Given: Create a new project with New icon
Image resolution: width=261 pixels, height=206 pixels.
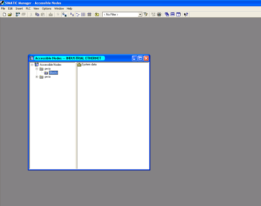Looking at the screenshot, I should tap(4, 15).
